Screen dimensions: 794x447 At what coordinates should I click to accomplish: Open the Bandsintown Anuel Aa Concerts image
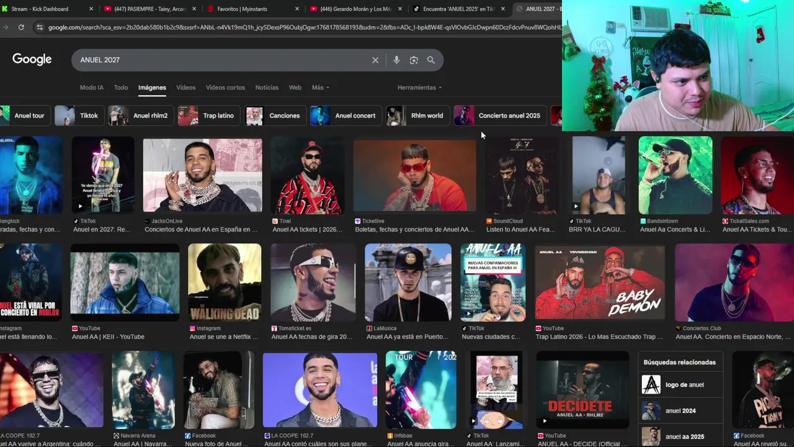tap(676, 175)
